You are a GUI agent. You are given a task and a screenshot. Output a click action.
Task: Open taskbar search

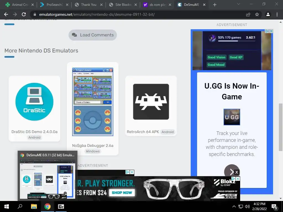(20, 206)
